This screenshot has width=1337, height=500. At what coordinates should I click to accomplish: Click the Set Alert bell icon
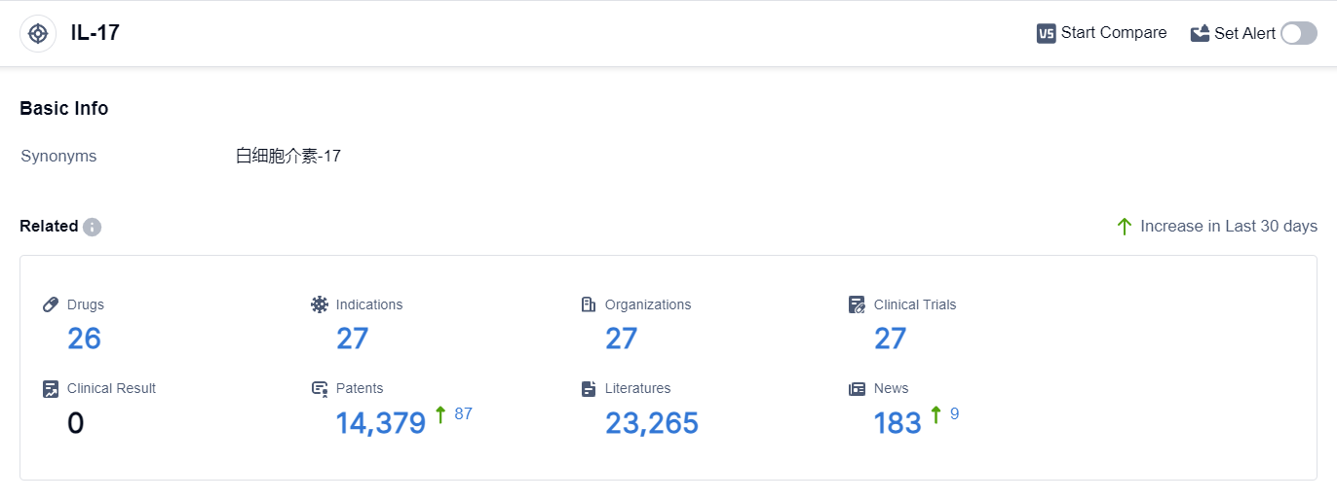(1200, 33)
